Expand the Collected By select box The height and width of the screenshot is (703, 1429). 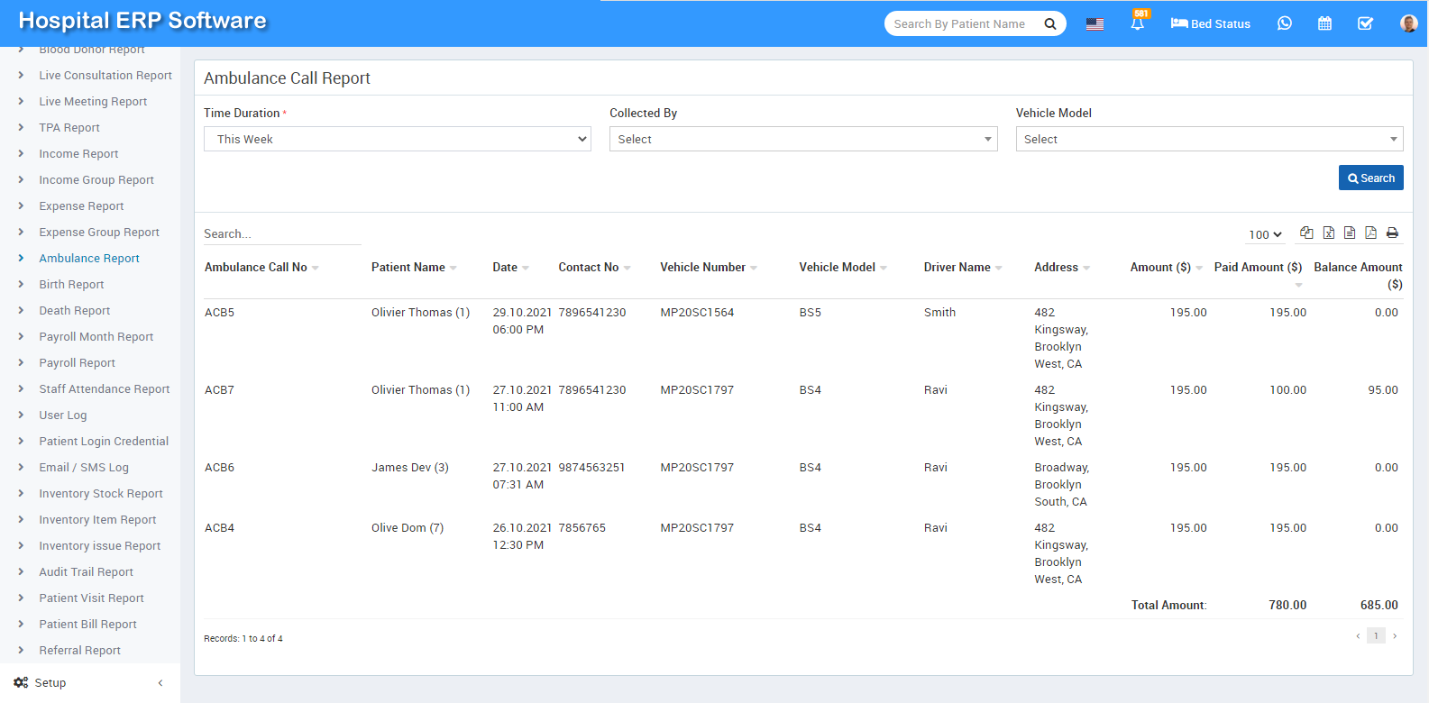(x=802, y=139)
